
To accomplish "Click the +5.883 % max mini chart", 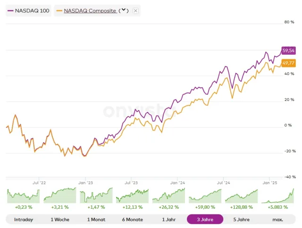I will [277, 195].
